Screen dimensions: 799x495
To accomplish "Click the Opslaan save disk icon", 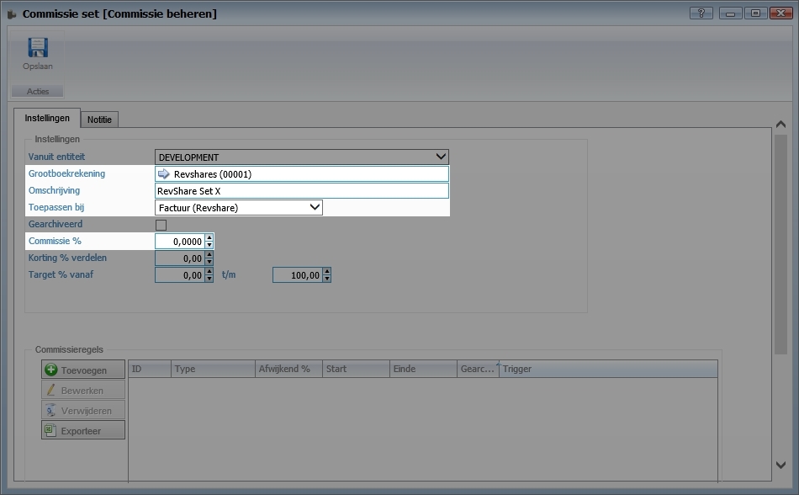I will coord(37,47).
